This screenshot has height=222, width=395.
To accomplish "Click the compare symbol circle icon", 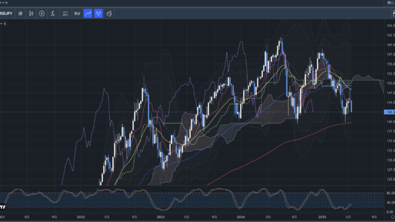I will click(x=42, y=14).
